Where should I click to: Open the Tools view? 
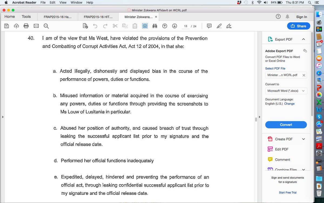[x=26, y=17]
